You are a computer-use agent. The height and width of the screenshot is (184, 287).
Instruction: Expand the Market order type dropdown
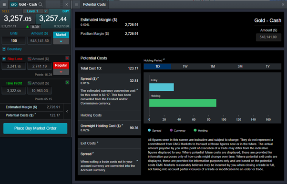tap(61, 41)
